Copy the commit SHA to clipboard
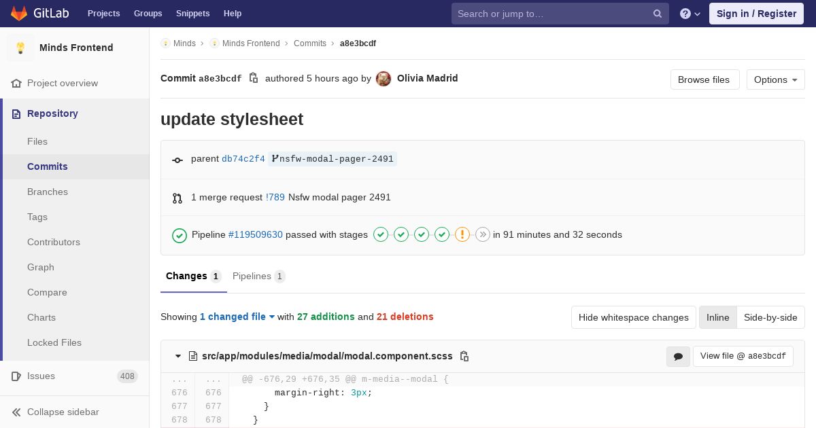Image resolution: width=816 pixels, height=428 pixels. click(254, 78)
